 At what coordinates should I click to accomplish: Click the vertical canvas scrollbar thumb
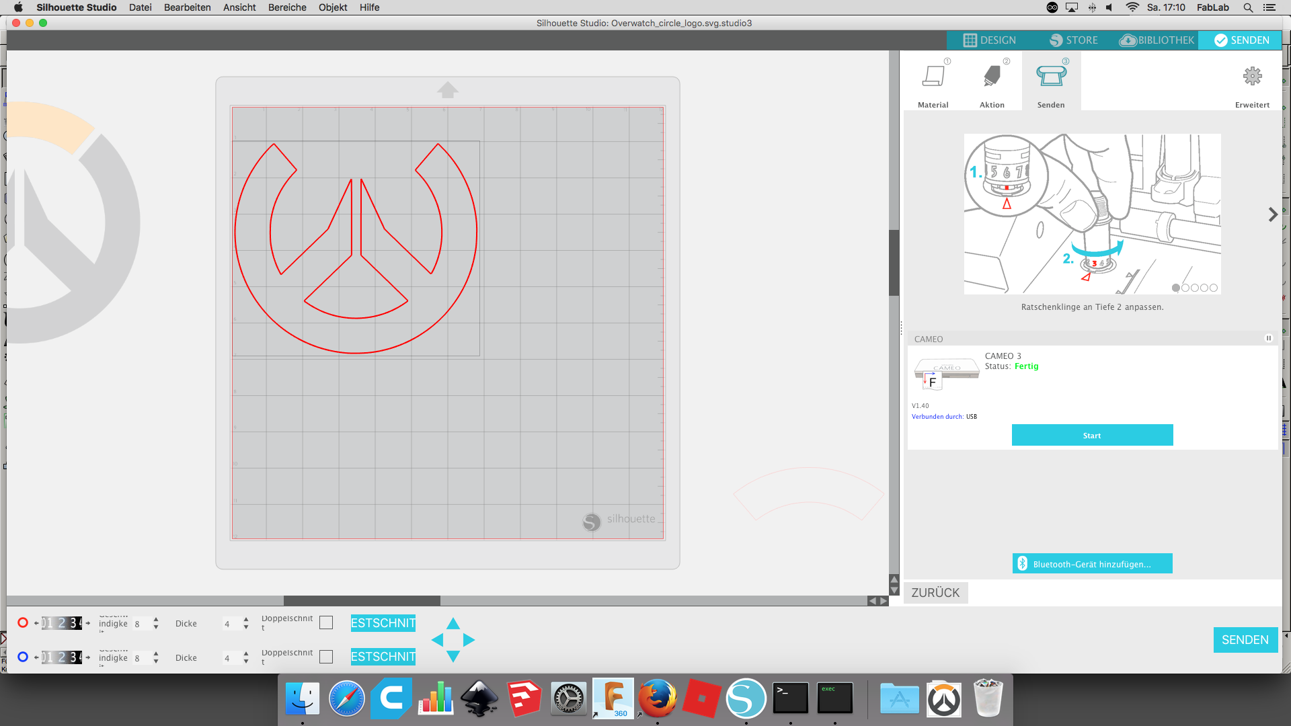click(894, 263)
